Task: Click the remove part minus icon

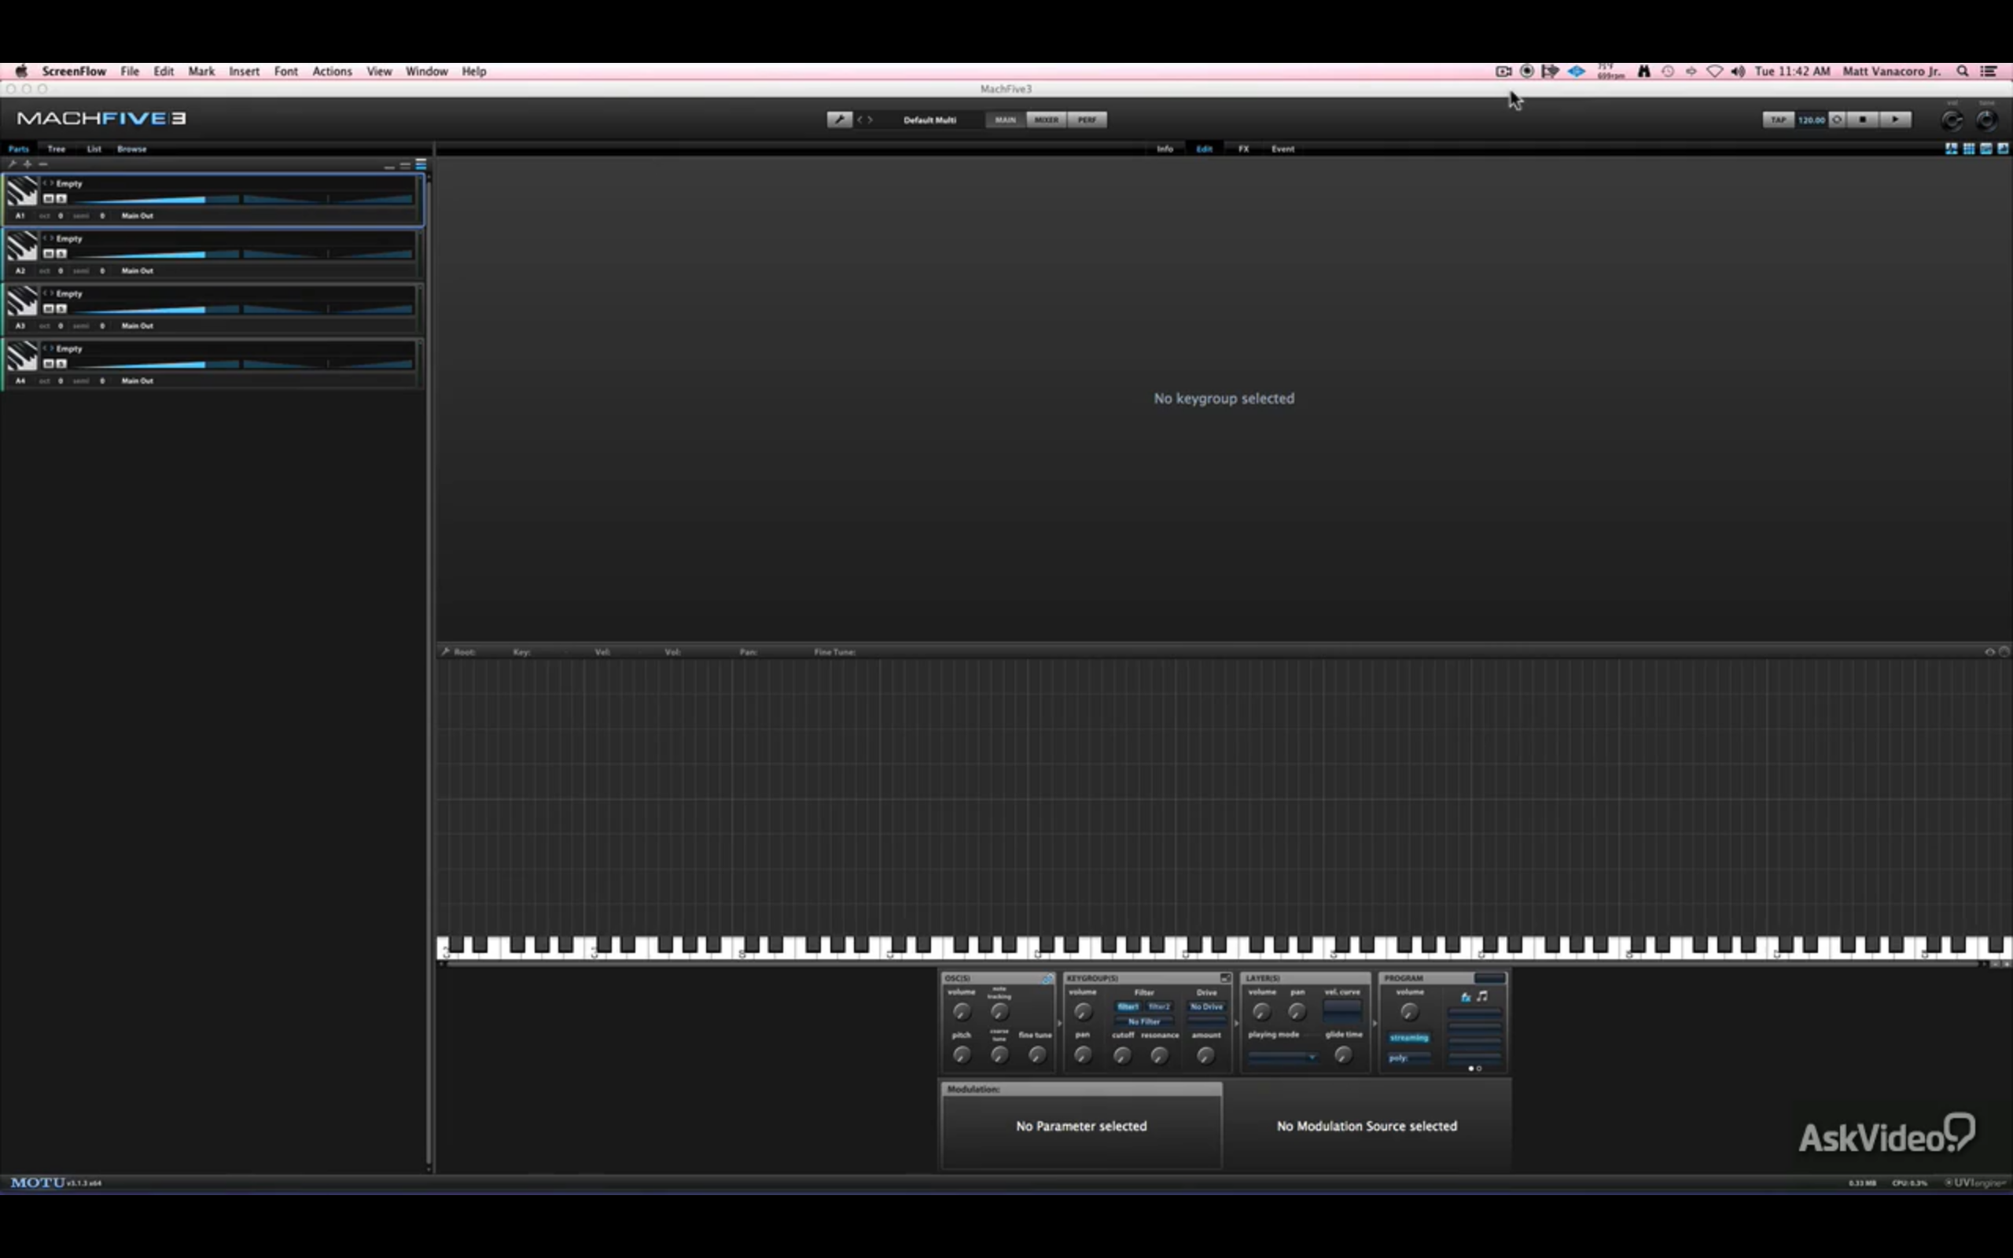Action: (42, 164)
